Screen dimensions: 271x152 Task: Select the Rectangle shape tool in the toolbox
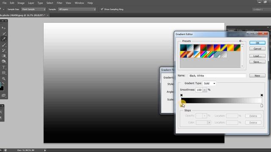coord(4,73)
